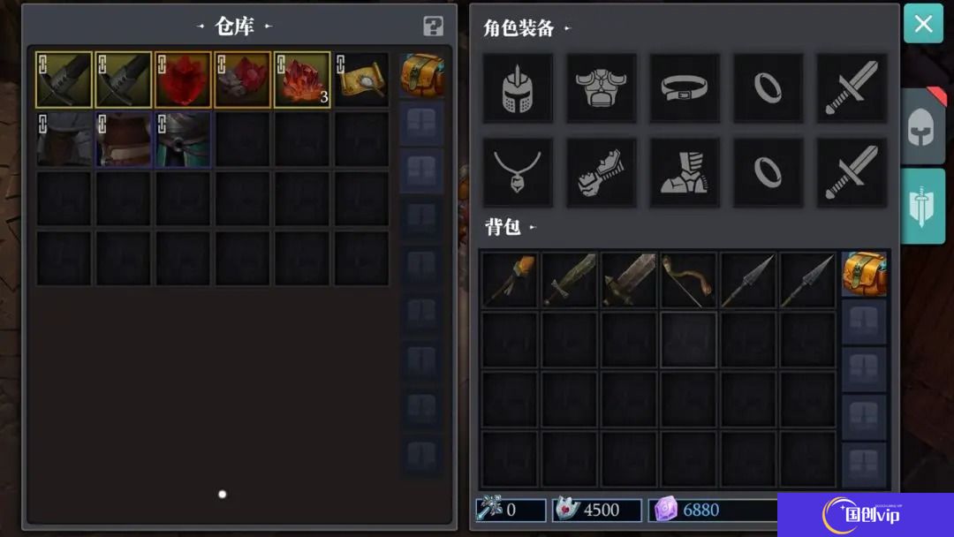Pick the scroll item in the warehouse
The image size is (954, 537).
point(362,79)
